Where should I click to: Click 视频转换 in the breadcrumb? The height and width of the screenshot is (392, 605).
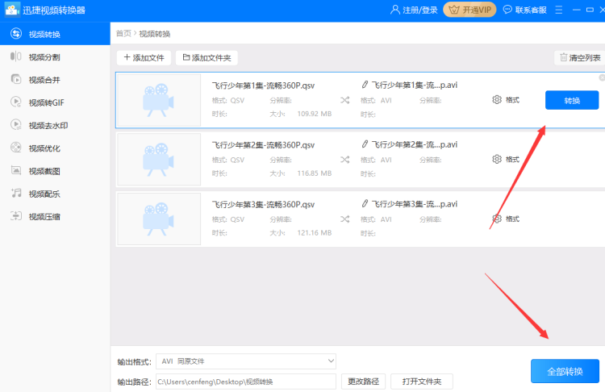154,34
